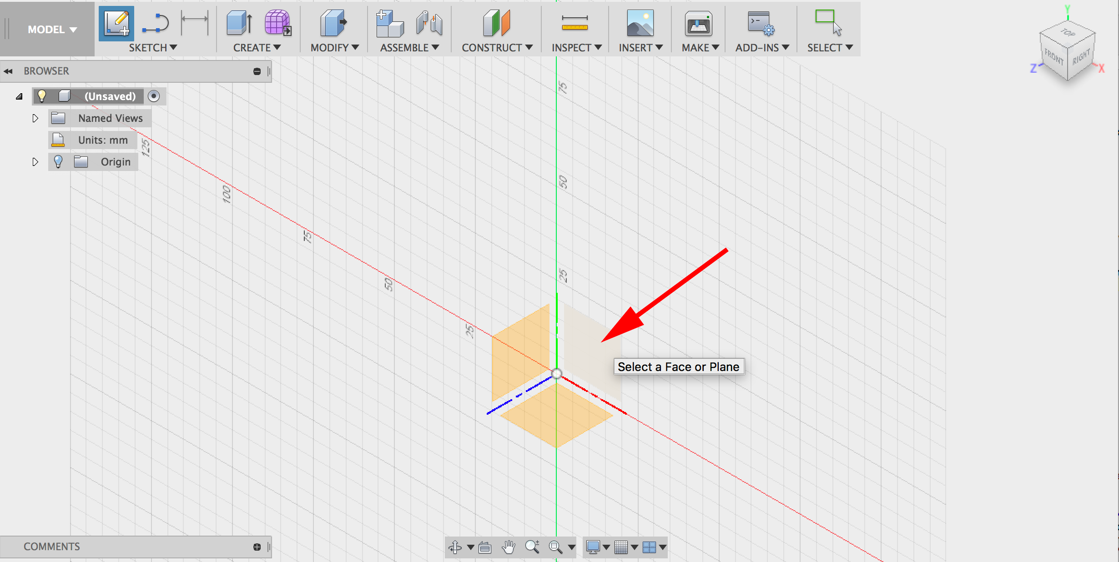
Task: Open the MODIFY menu
Action: click(335, 48)
